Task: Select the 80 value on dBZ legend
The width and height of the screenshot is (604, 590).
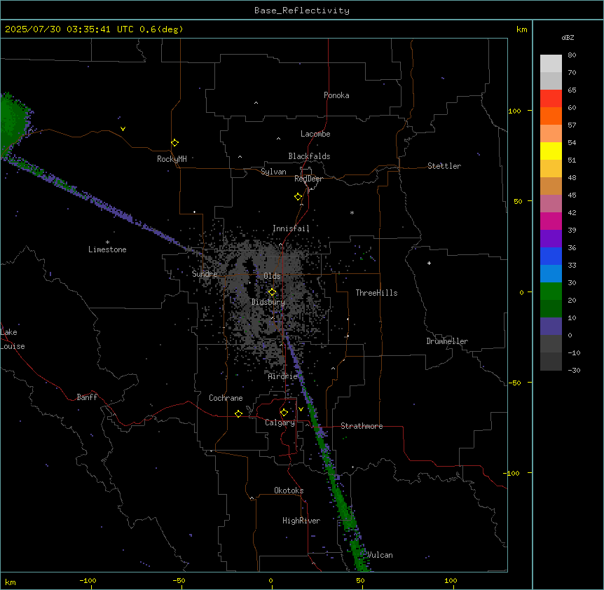Action: click(572, 55)
